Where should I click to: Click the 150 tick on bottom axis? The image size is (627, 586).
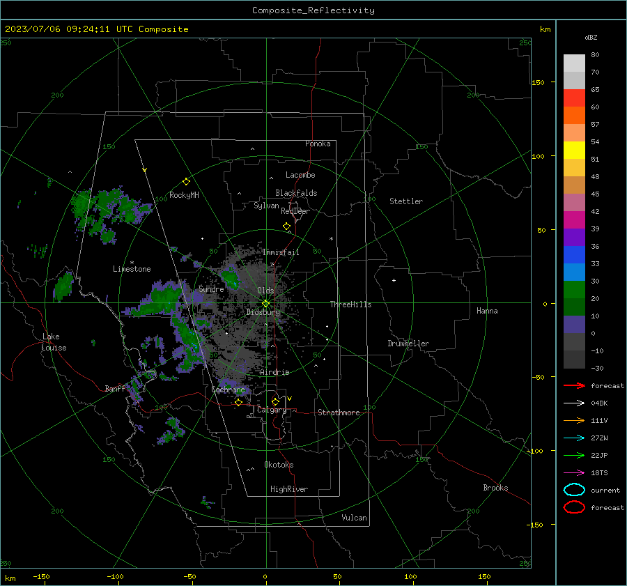pyautogui.click(x=484, y=576)
